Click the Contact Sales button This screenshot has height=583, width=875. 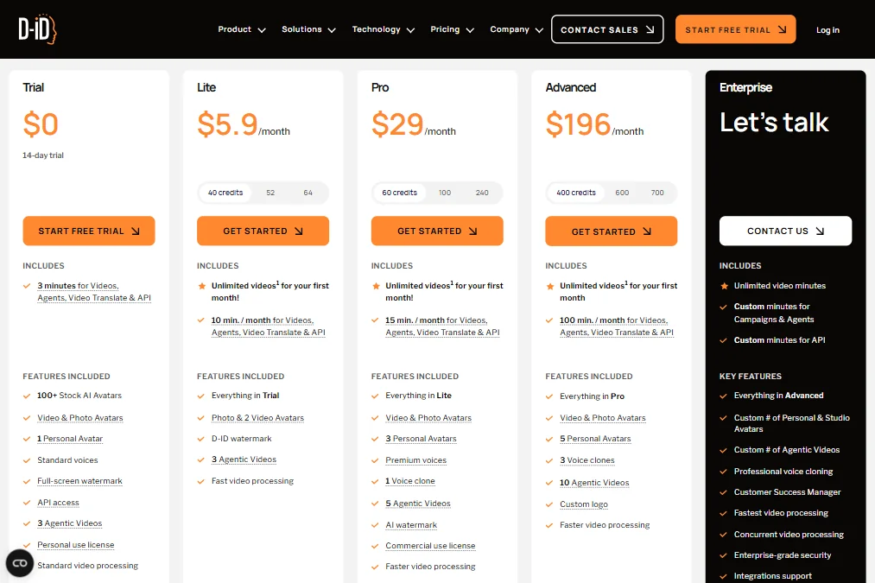607,29
